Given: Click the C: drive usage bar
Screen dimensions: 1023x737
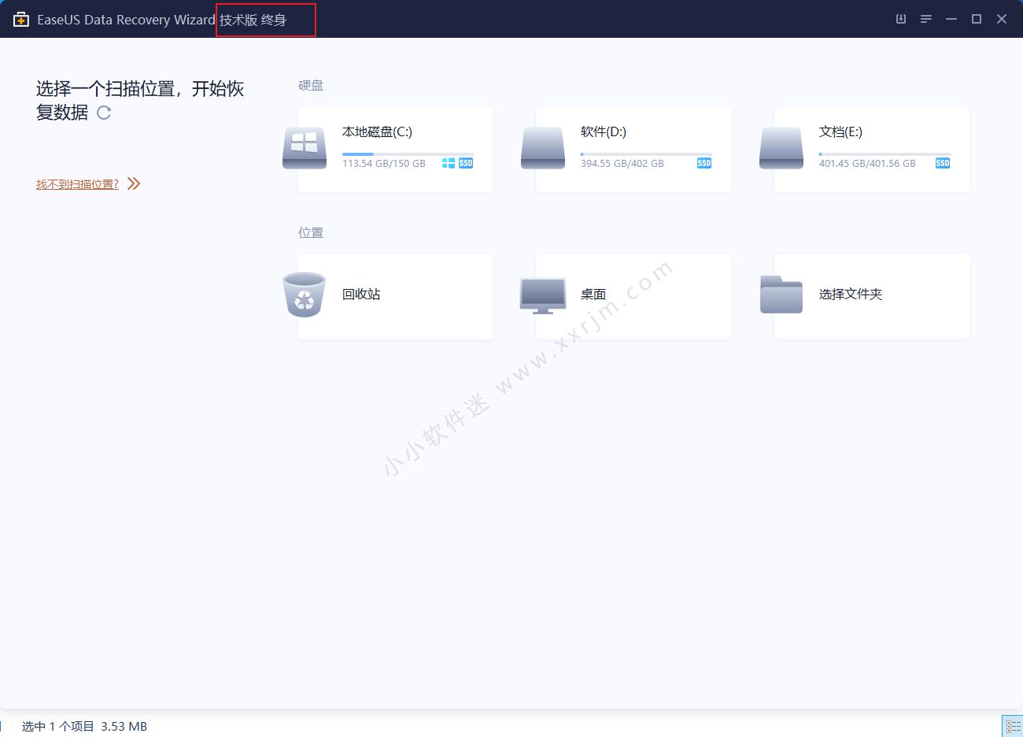Looking at the screenshot, I should 408,154.
